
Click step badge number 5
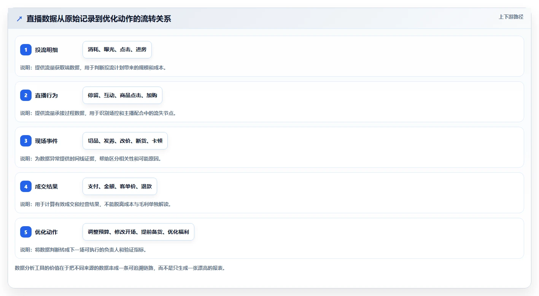click(x=26, y=232)
